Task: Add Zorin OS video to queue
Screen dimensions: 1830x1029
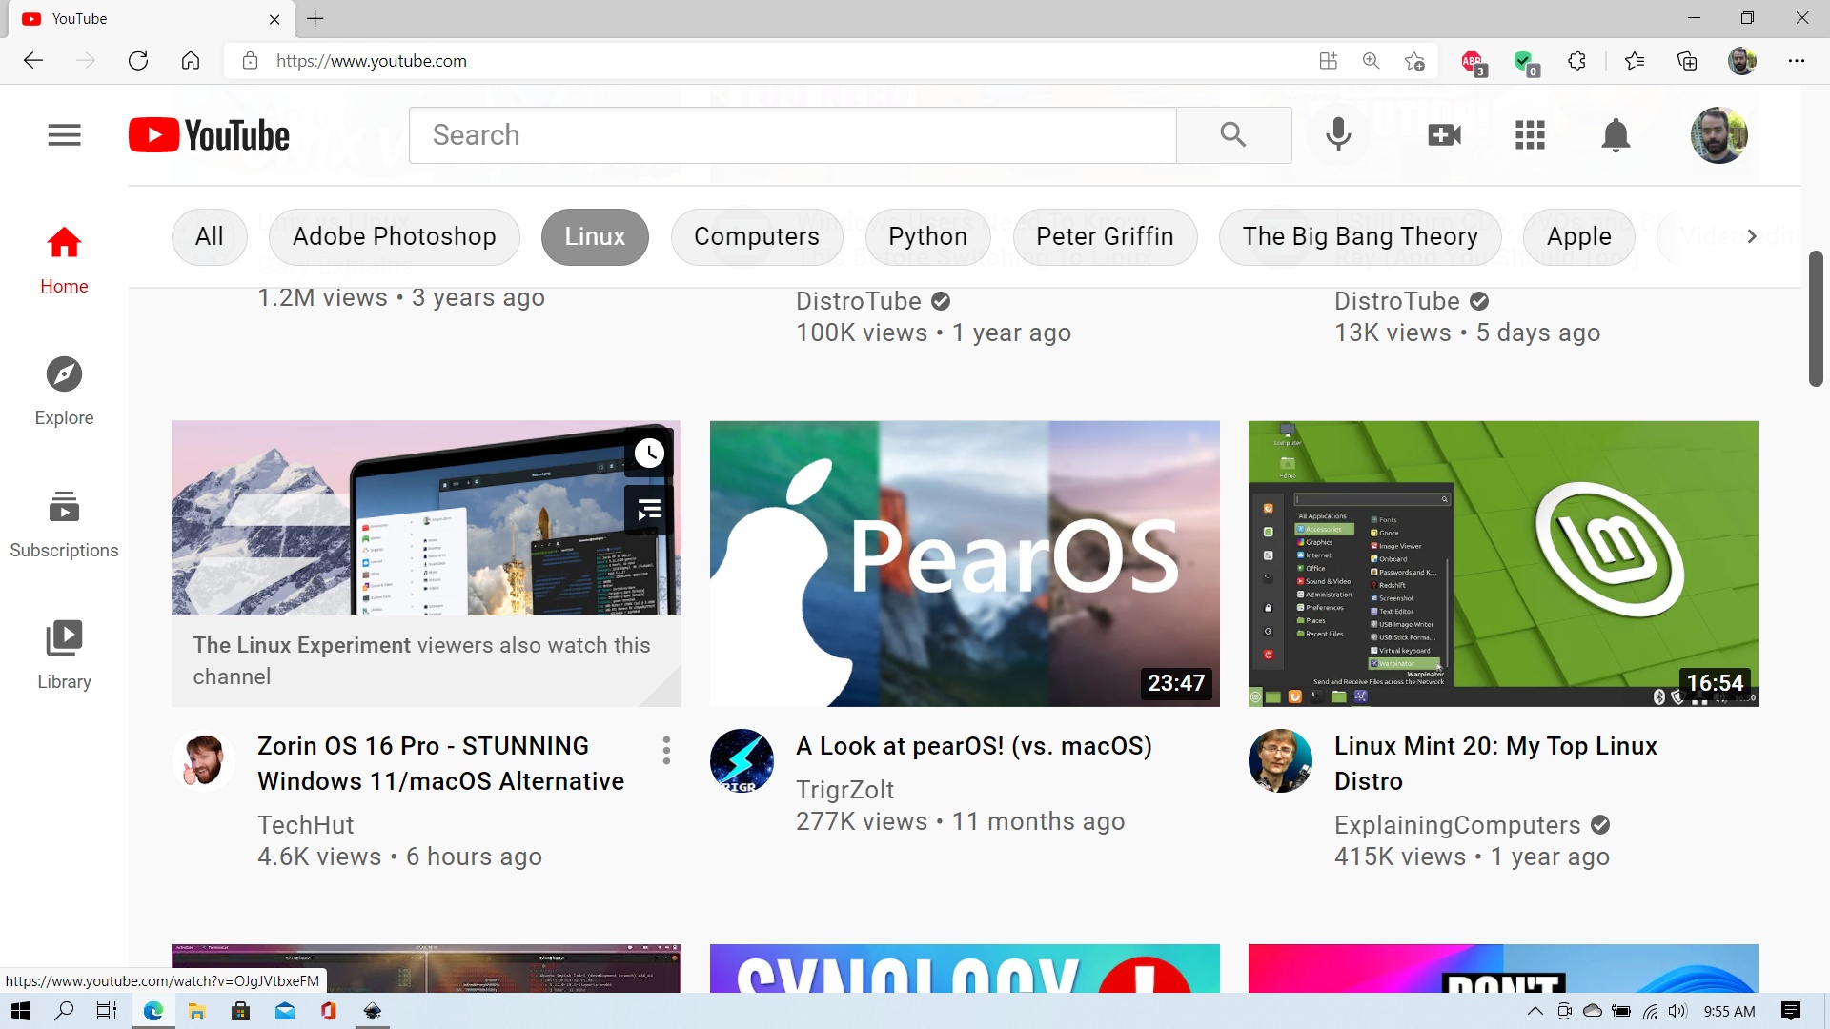Action: (x=649, y=510)
